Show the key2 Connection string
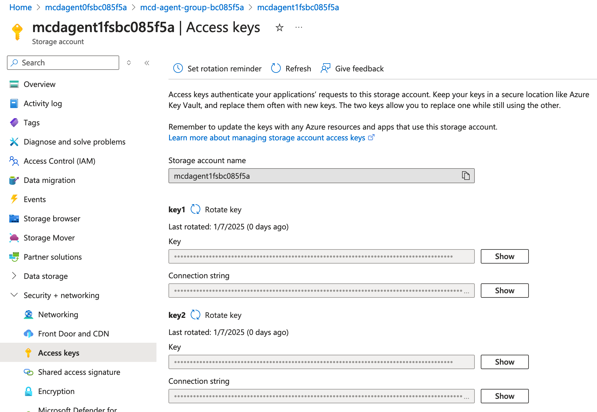The height and width of the screenshot is (412, 597). pyautogui.click(x=505, y=396)
